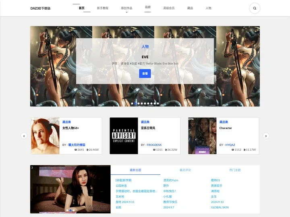Go to the DAZ3D下载站 site logo

(x=40, y=8)
